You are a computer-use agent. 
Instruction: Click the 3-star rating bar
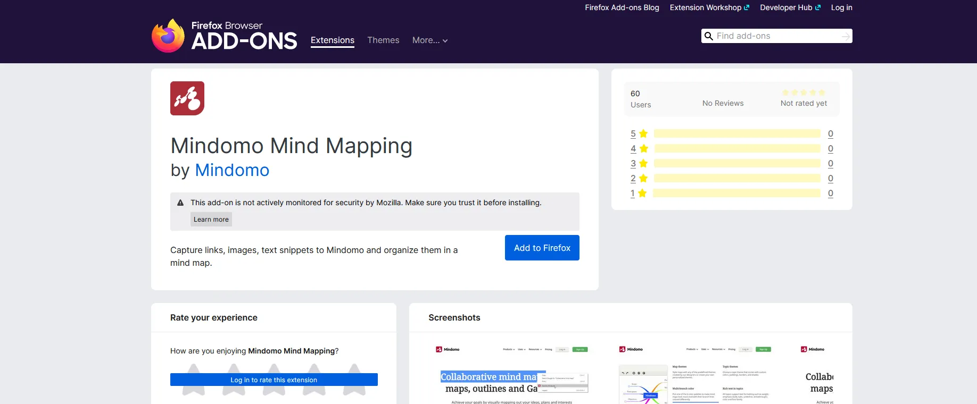(737, 163)
